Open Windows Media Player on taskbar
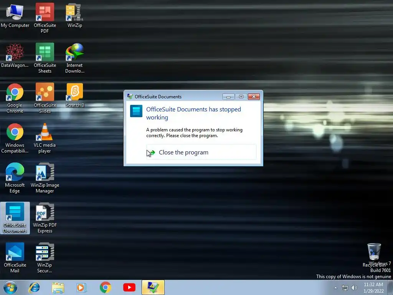The width and height of the screenshot is (393, 295). (x=81, y=287)
